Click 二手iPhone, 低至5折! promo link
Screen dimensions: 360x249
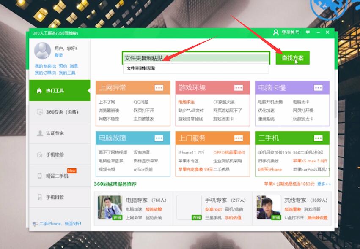click(60, 224)
